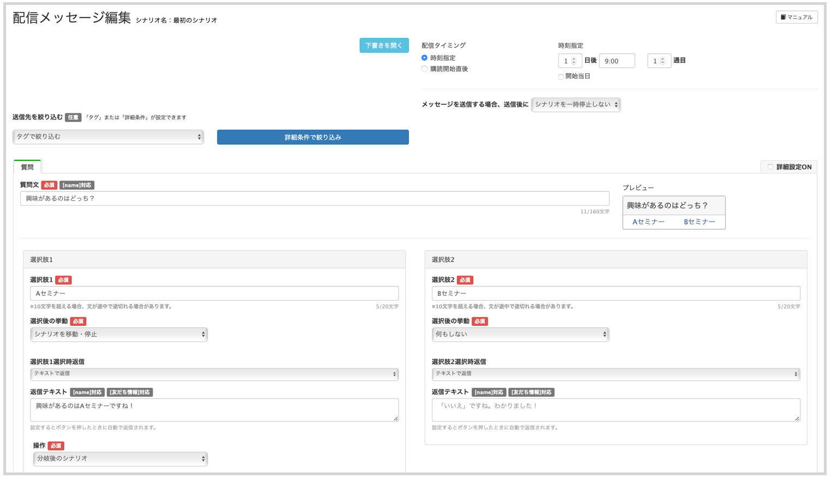
Task: Expand タグで絞り込む dropdown
Action: 108,137
